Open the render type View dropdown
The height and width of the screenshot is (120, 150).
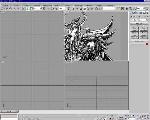tap(141, 8)
